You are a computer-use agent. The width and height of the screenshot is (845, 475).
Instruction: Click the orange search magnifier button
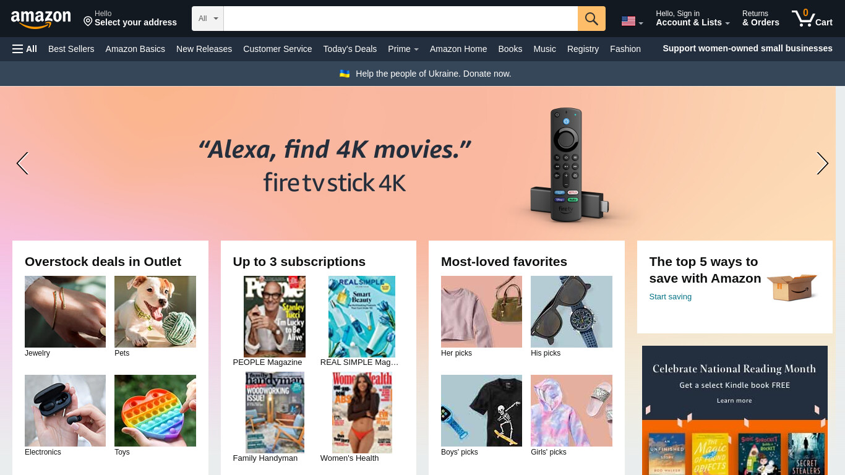(x=591, y=19)
